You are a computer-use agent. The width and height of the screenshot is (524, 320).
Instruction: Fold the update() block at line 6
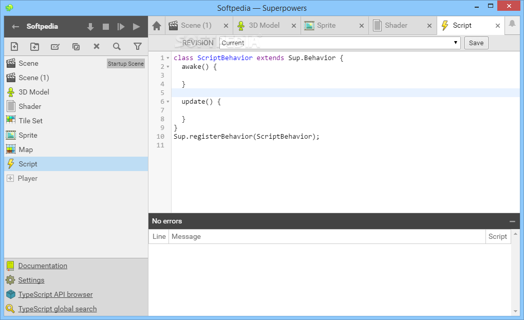tap(168, 102)
